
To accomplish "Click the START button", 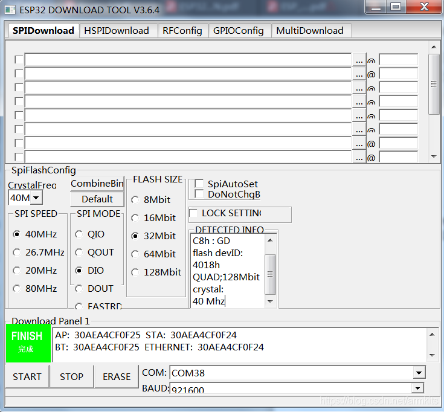I will point(27,376).
